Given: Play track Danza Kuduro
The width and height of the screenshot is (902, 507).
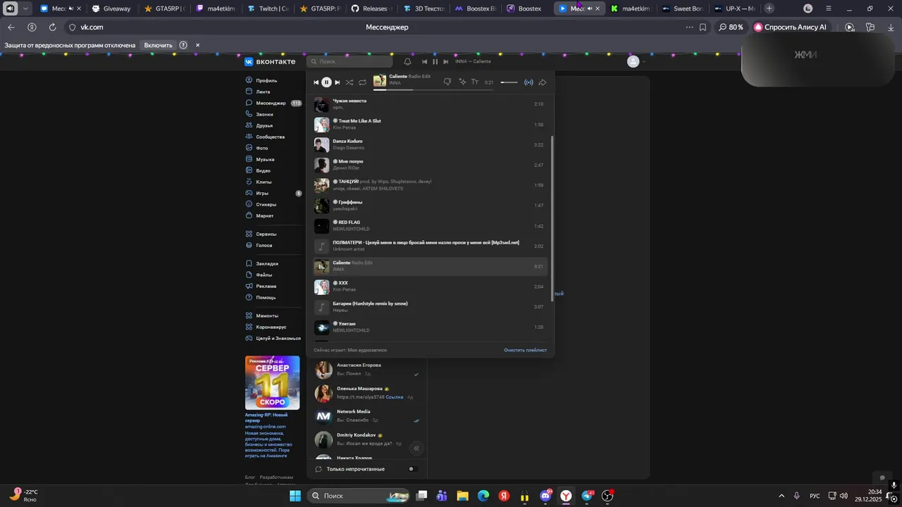Looking at the screenshot, I should 430,144.
